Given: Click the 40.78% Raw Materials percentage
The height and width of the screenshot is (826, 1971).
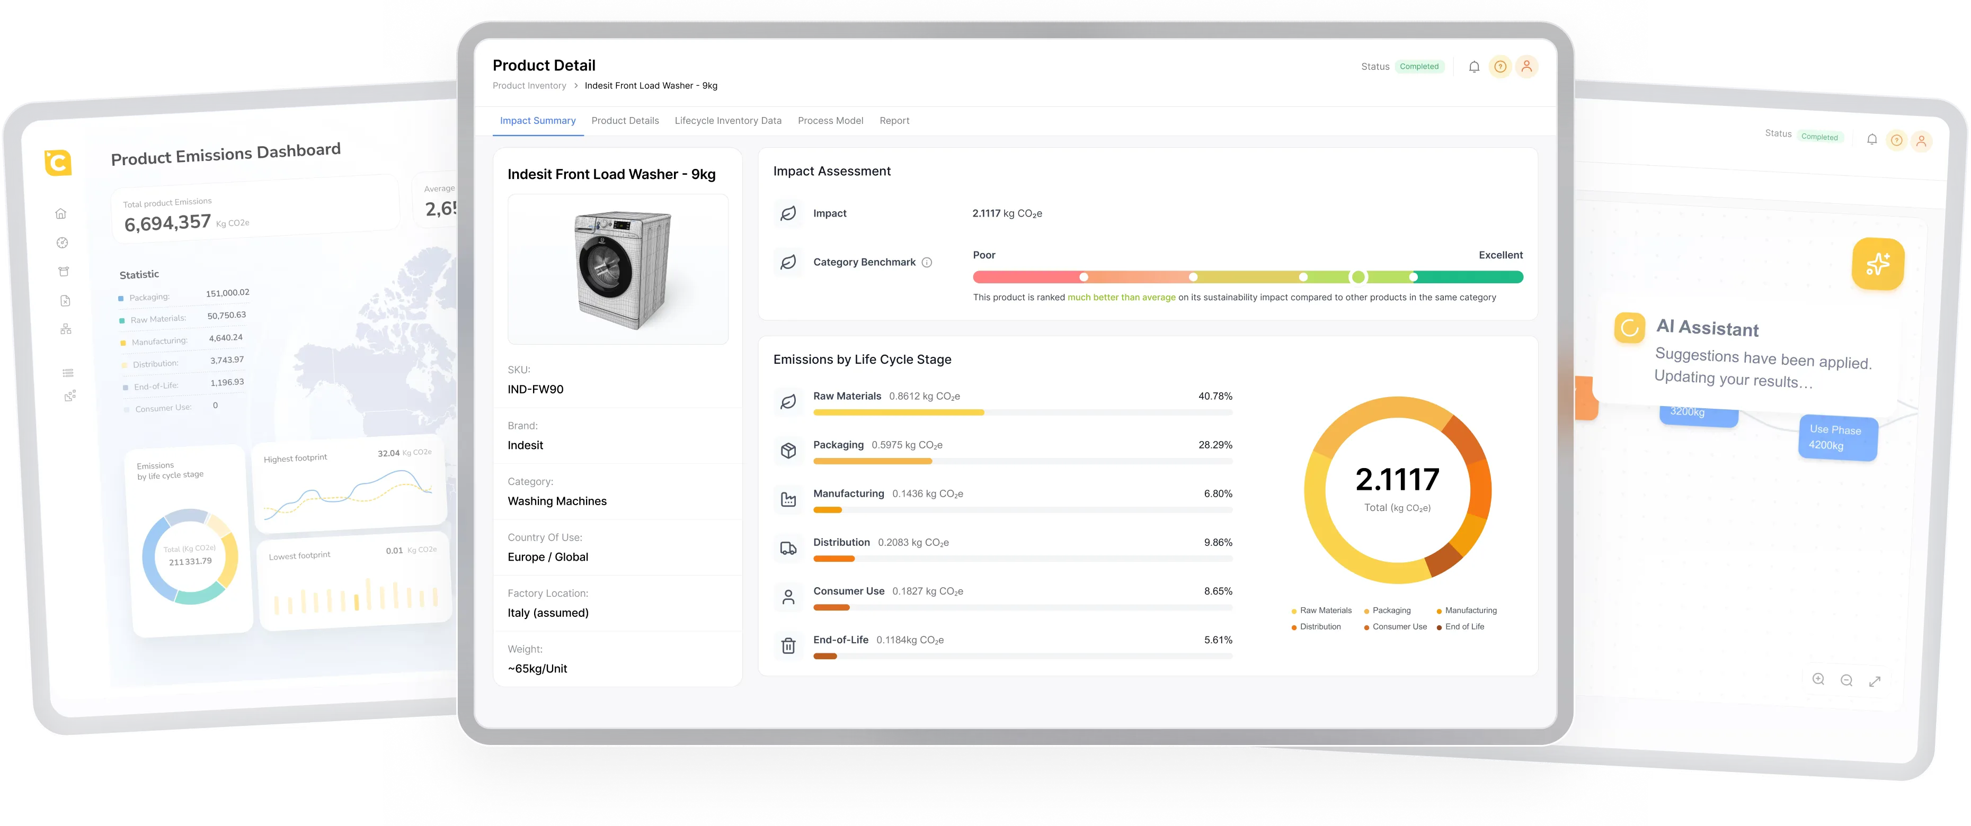Looking at the screenshot, I should pyautogui.click(x=1215, y=396).
